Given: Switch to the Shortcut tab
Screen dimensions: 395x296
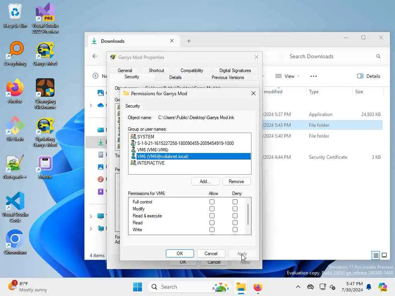Looking at the screenshot, I should (156, 71).
